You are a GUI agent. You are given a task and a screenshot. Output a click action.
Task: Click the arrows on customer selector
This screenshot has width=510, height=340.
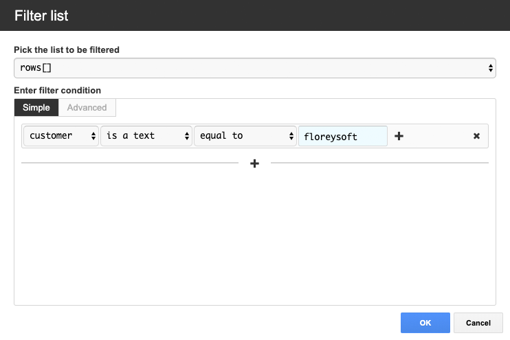93,136
